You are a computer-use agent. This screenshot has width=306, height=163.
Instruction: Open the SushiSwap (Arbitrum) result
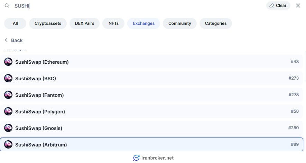(151, 144)
